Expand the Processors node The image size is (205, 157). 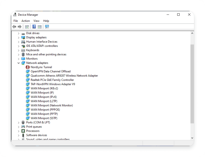[19, 131]
